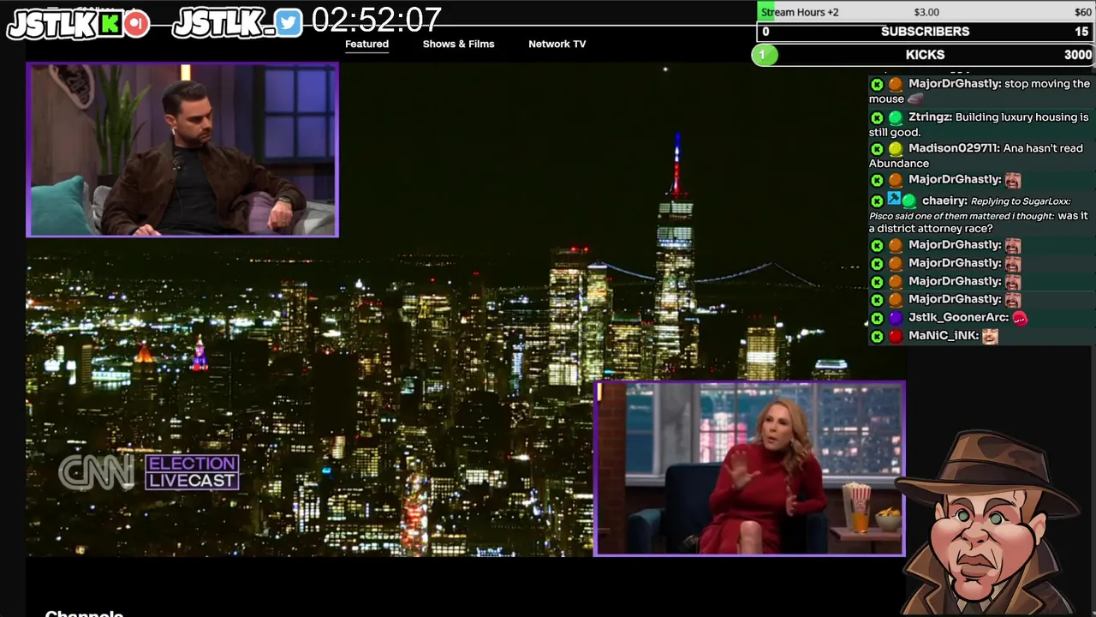Click 'was it a district attorney race?' text
The height and width of the screenshot is (617, 1096).
click(979, 222)
